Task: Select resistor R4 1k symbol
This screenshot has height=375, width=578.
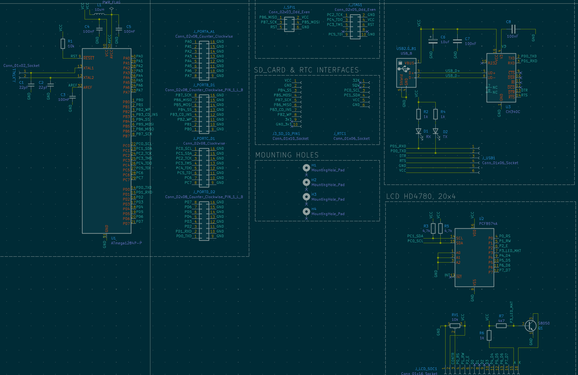Action: [x=435, y=114]
